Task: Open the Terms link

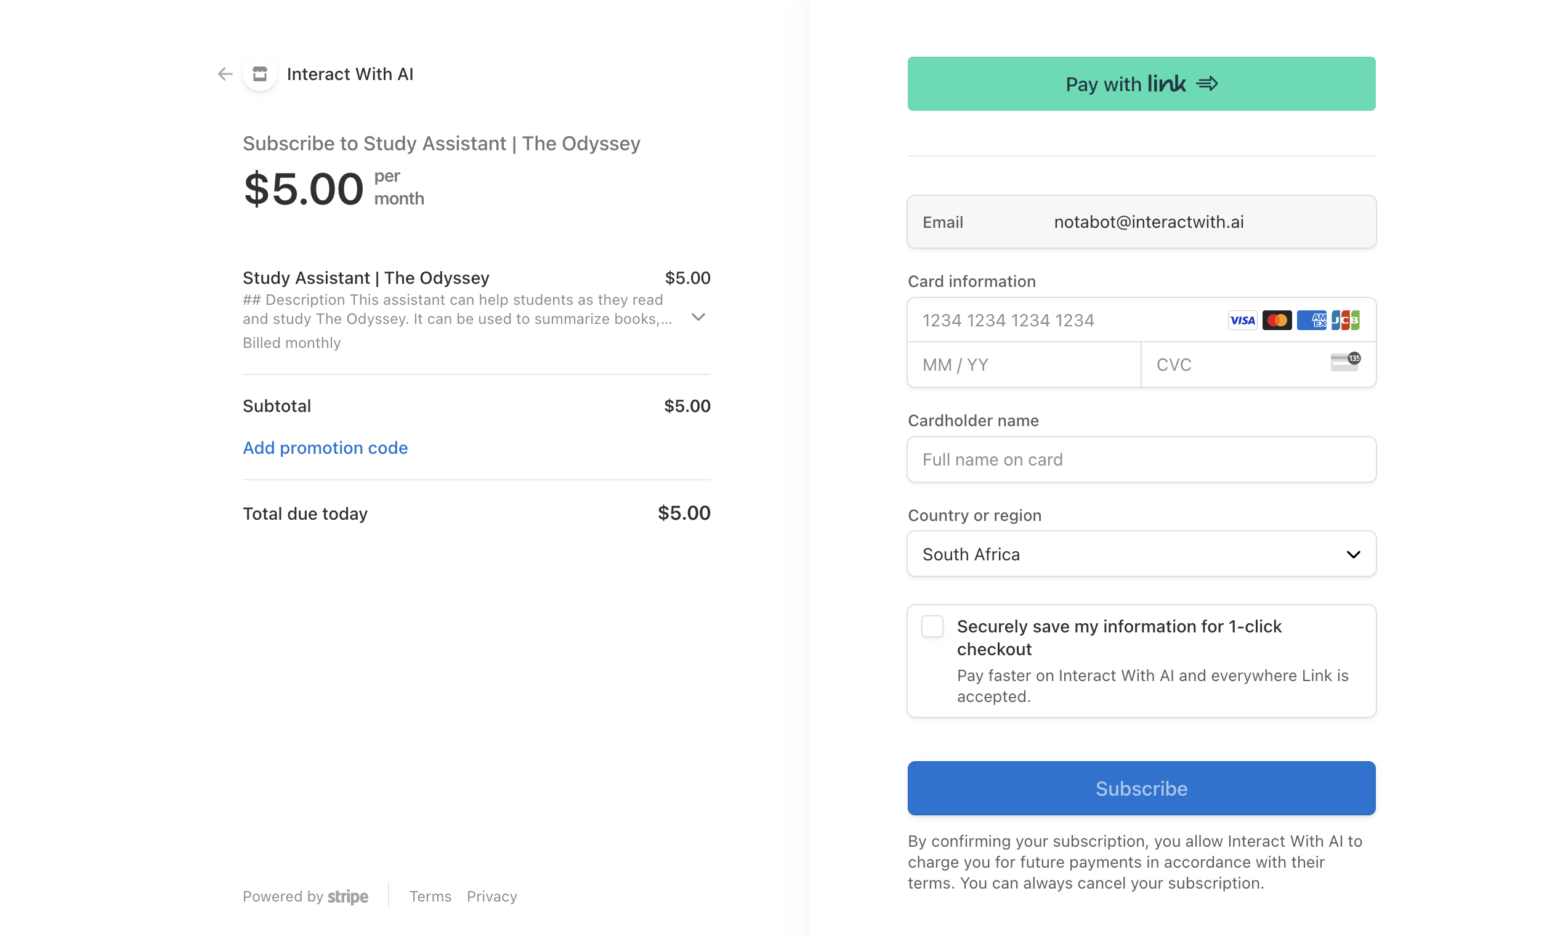Action: [x=430, y=897]
